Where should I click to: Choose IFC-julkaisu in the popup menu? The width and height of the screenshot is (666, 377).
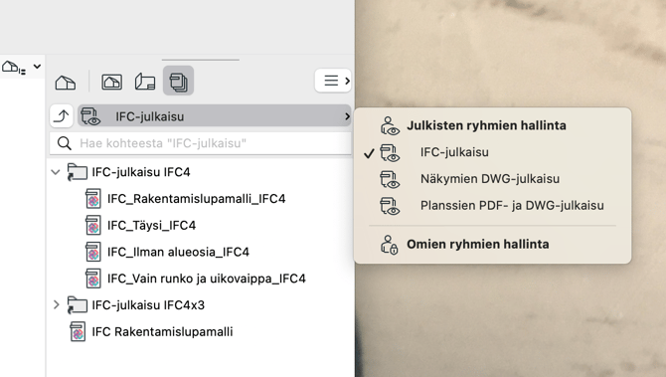click(x=492, y=152)
